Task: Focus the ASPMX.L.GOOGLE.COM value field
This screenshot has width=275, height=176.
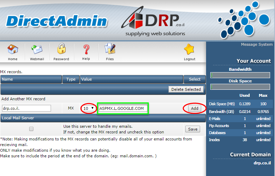Action: point(123,108)
